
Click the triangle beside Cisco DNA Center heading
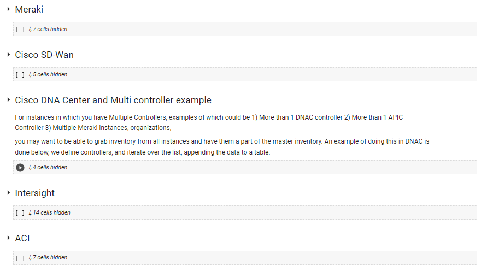pyautogui.click(x=9, y=100)
